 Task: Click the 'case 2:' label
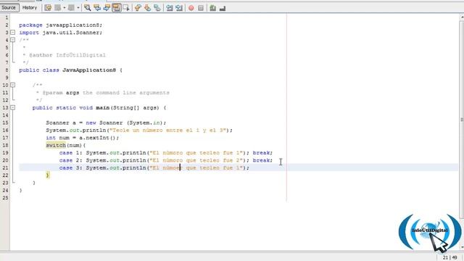[x=71, y=160]
